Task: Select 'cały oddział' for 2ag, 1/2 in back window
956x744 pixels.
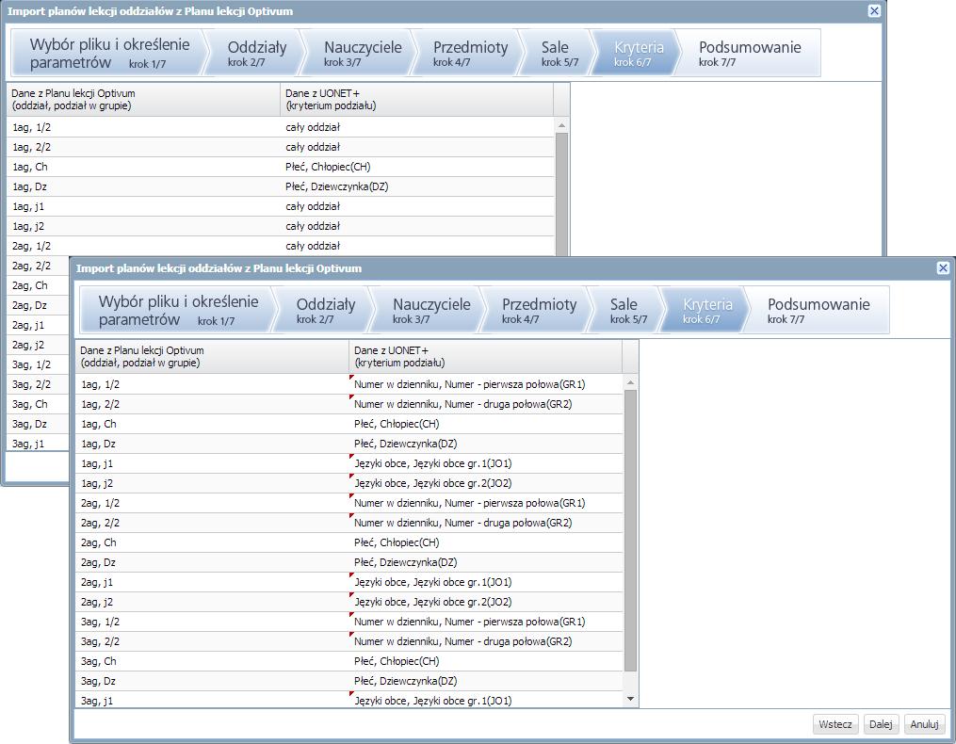Action: pos(417,246)
